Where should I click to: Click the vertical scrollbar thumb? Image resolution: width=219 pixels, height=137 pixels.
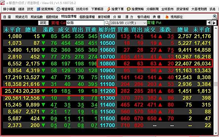click(216, 84)
